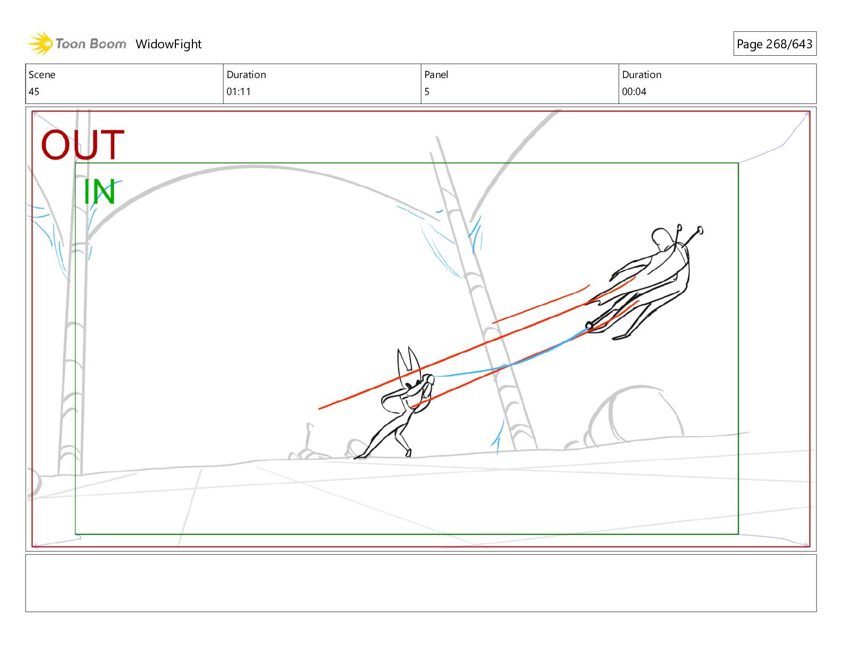Click the storyboard panel thumbnail drawing
The height and width of the screenshot is (650, 842).
(421, 329)
